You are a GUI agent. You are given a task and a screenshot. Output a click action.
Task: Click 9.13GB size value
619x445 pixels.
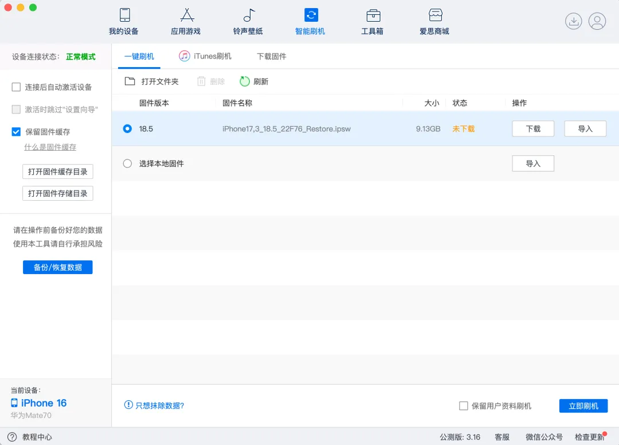(x=428, y=128)
